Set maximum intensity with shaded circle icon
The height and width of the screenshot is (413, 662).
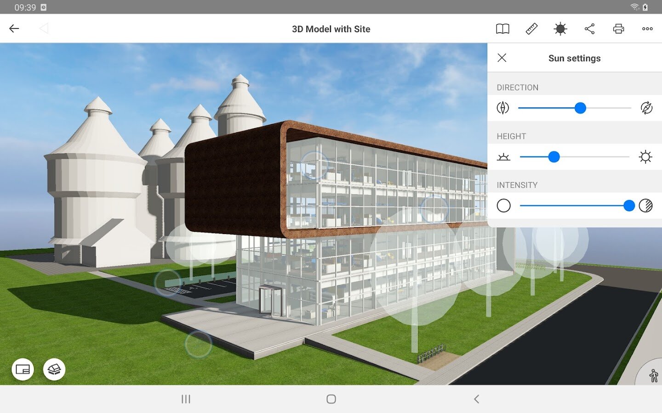click(x=646, y=206)
